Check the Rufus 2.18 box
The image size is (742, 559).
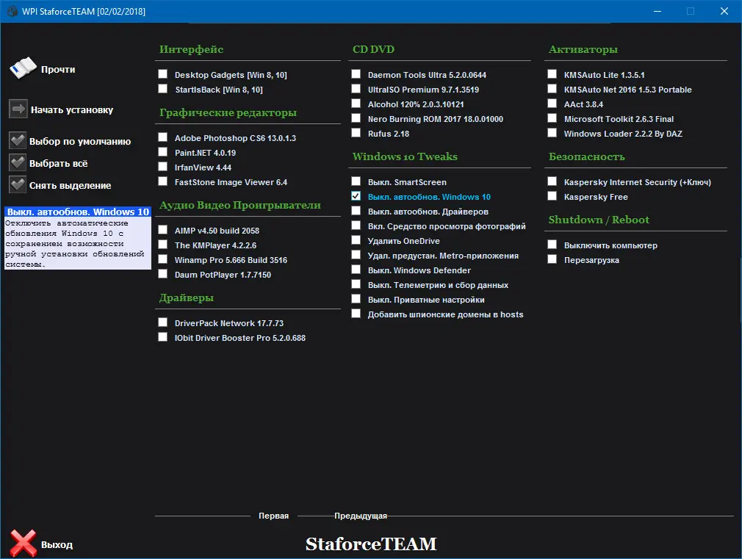click(356, 132)
